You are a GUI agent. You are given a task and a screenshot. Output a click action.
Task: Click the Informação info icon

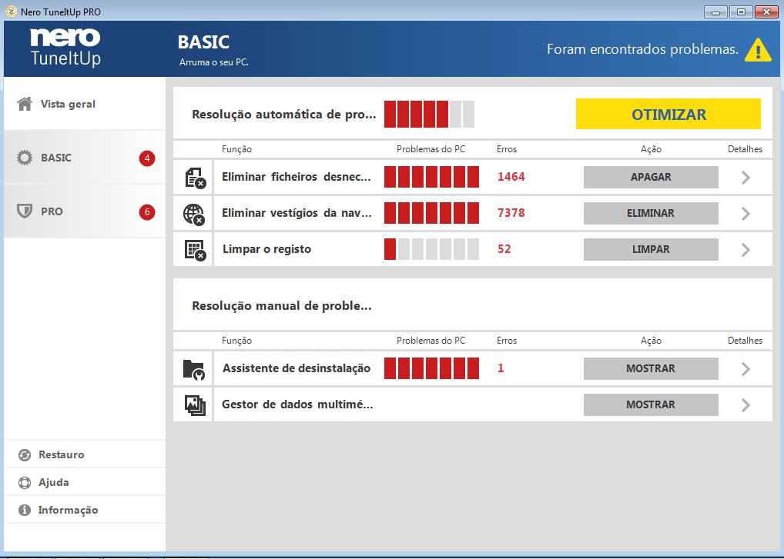[25, 509]
